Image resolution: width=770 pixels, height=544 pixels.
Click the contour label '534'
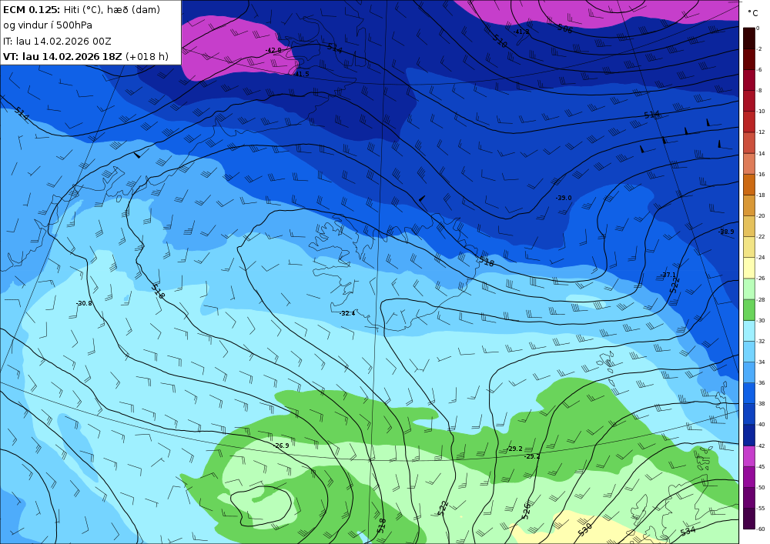pyautogui.click(x=688, y=531)
